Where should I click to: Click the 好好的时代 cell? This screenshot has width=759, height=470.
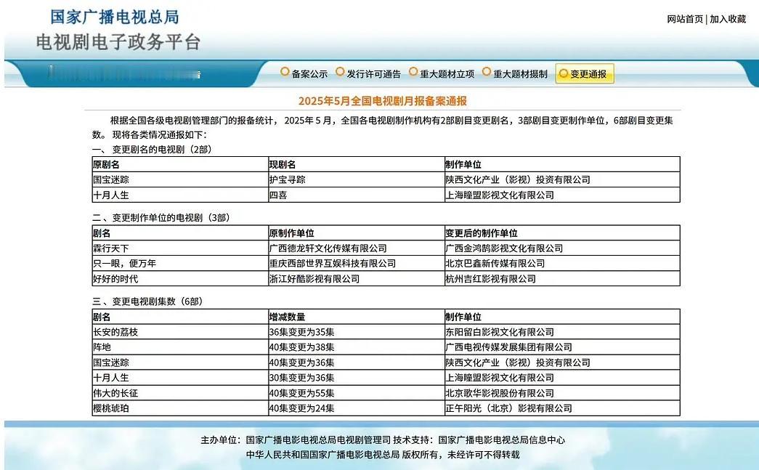(180, 279)
